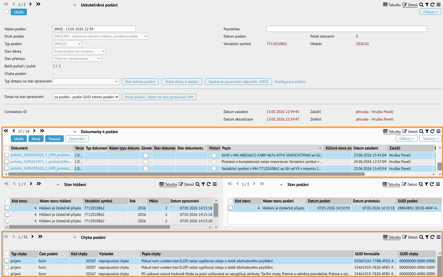Viewport: 443px width, 277px height.
Task: Collapse the Chyba podání section
Action: (x=75, y=238)
